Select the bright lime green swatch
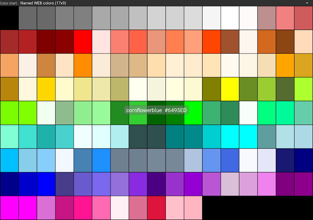The image size is (313, 220). pos(193,113)
